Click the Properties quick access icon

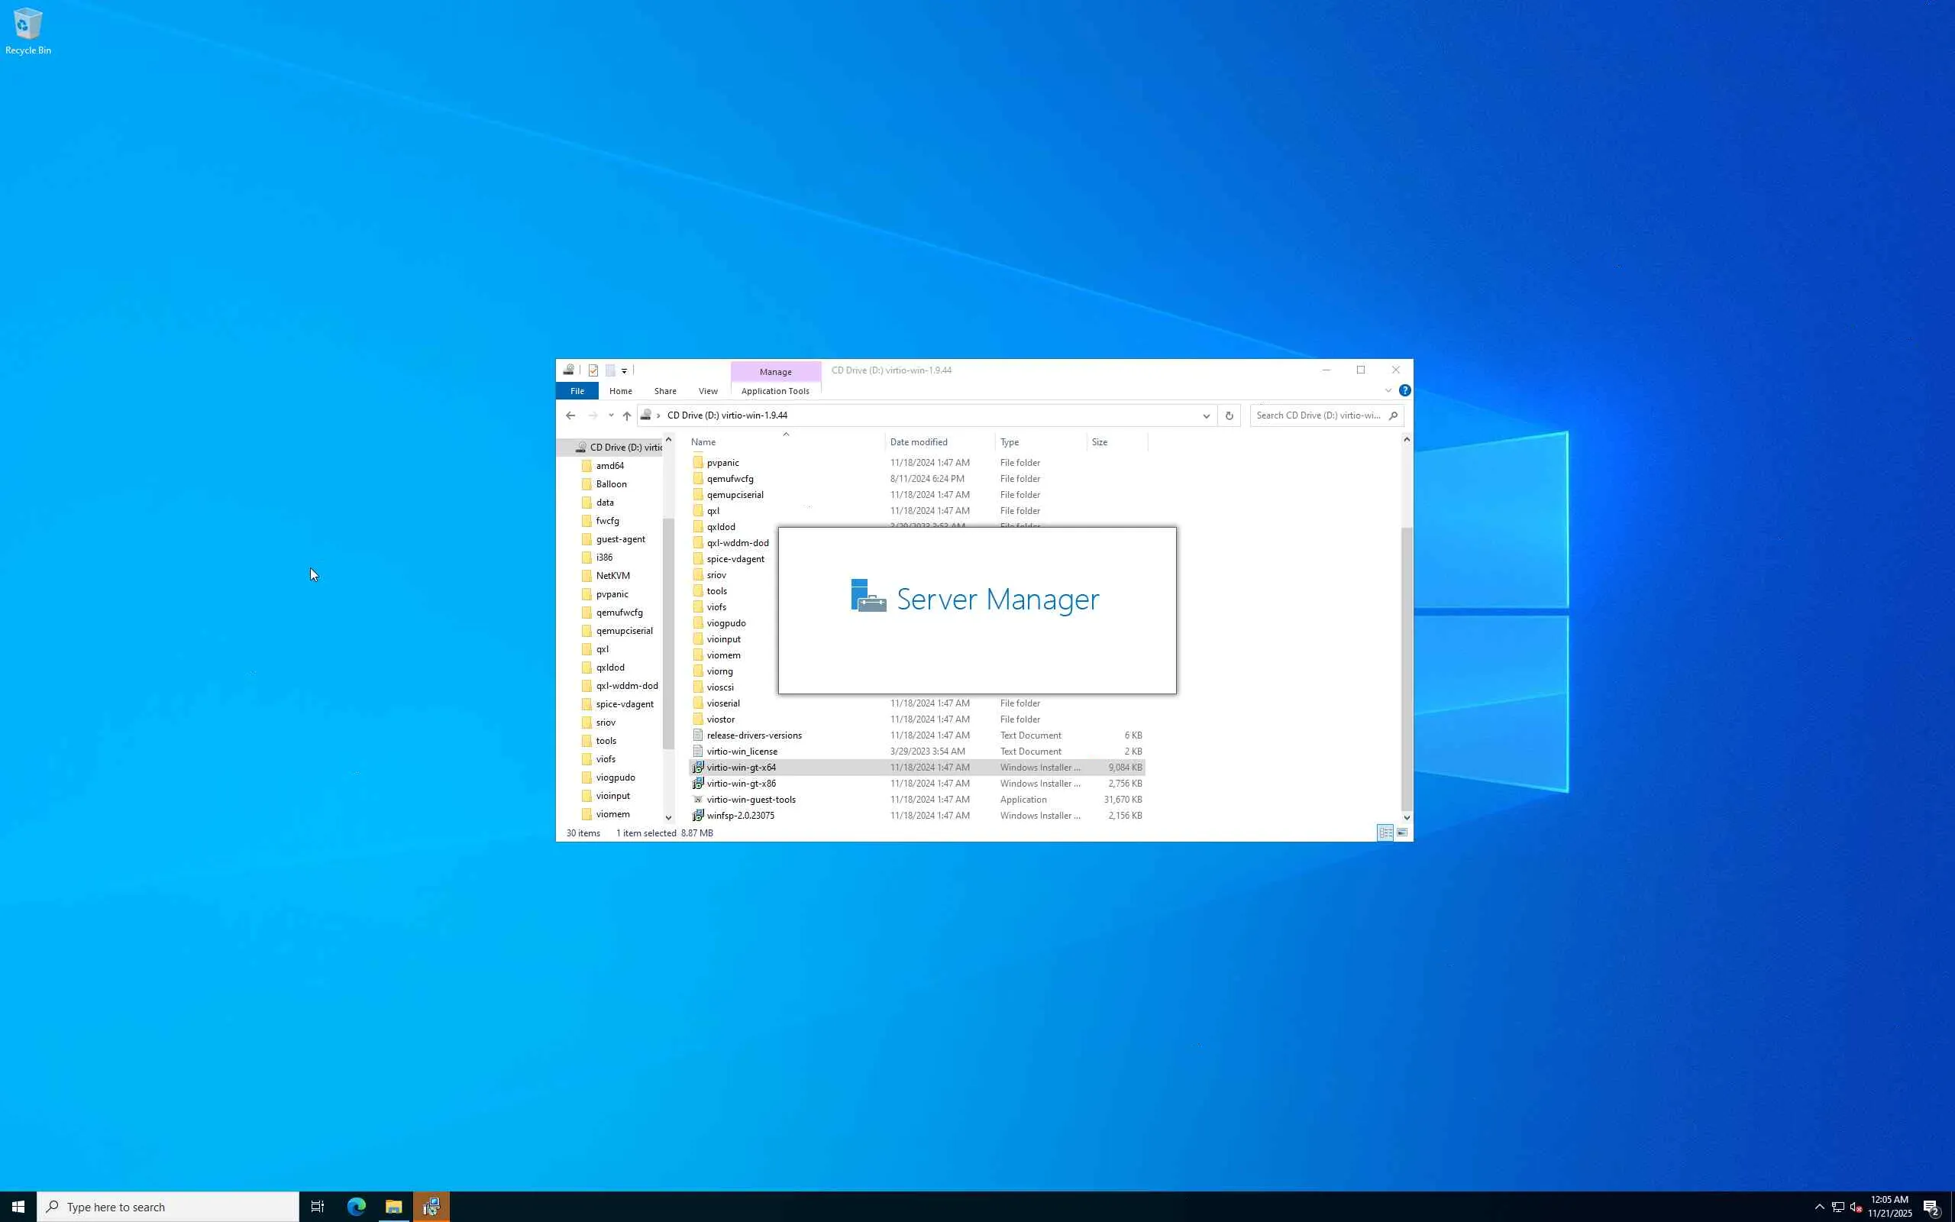593,370
